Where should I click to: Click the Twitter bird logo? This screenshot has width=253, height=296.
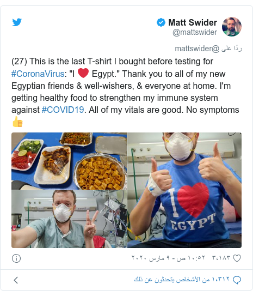[17, 22]
